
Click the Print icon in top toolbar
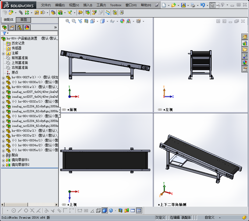tap(193, 5)
